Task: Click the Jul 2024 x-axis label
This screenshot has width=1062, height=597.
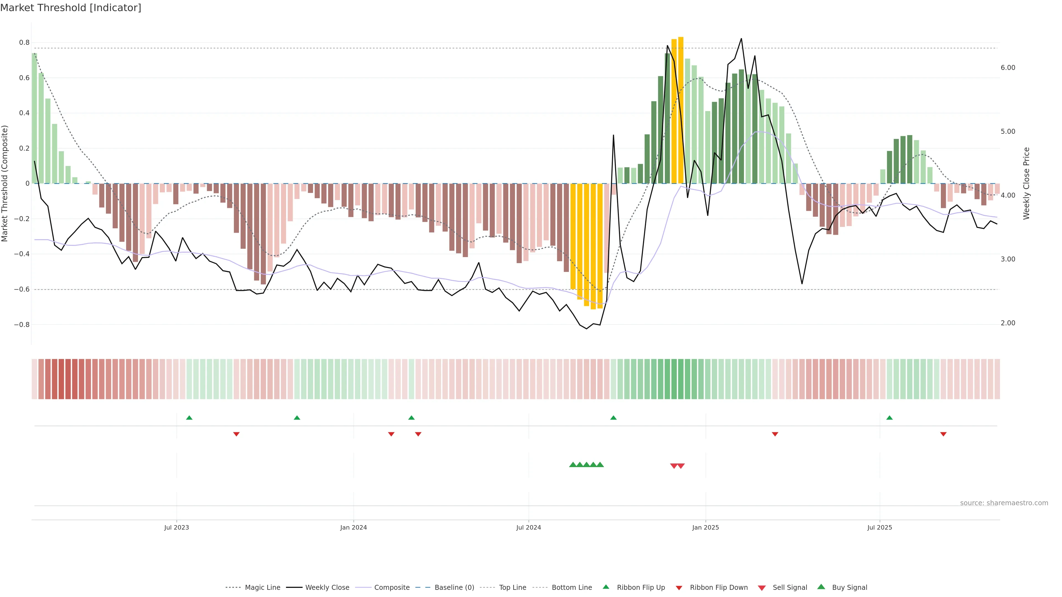Action: pyautogui.click(x=529, y=527)
